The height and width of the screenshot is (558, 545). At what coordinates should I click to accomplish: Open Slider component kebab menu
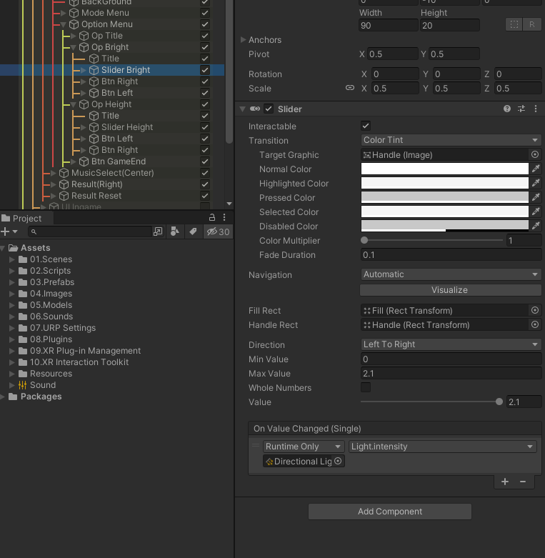pos(536,109)
